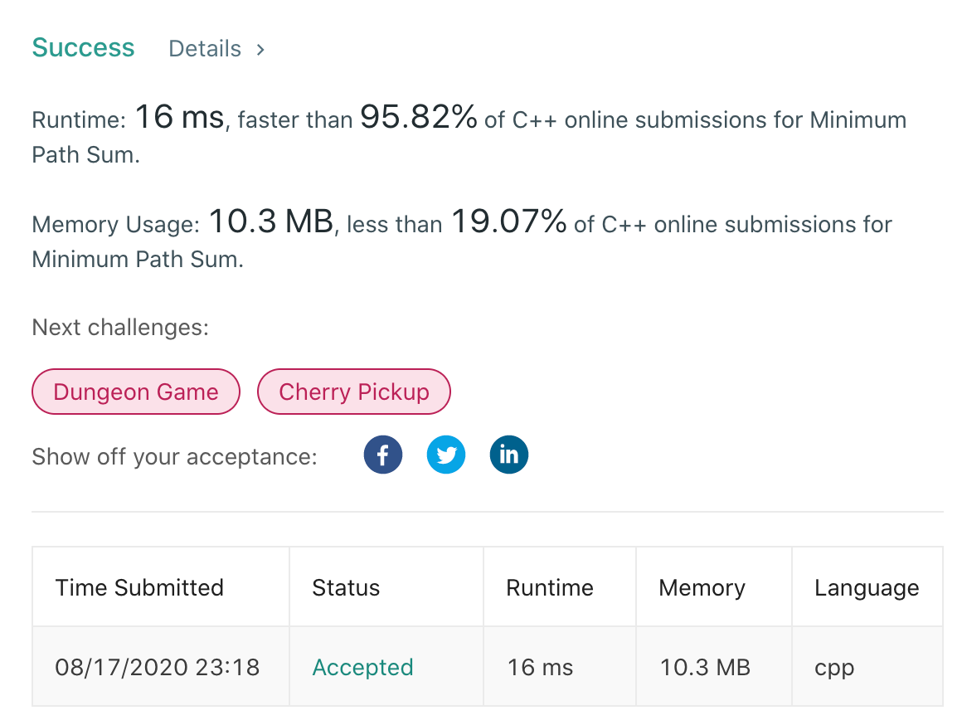The image size is (962, 725).
Task: Open the Cherry Pickup challenge
Action: click(x=354, y=391)
